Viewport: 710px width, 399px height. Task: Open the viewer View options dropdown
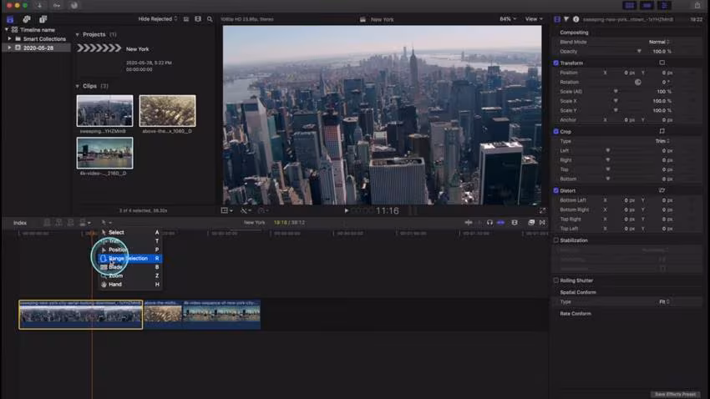tap(534, 19)
